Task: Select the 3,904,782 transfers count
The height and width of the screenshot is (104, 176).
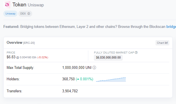Action: coord(70,91)
